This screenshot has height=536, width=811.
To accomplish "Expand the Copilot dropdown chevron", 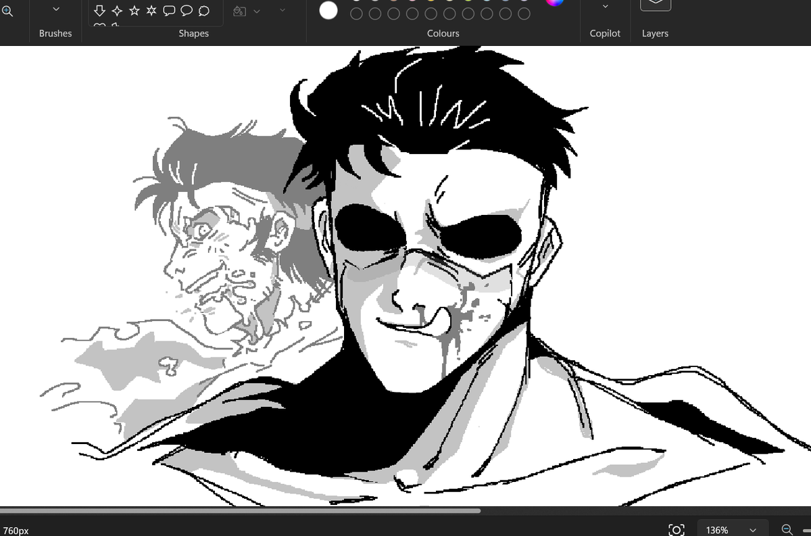I will coord(605,7).
